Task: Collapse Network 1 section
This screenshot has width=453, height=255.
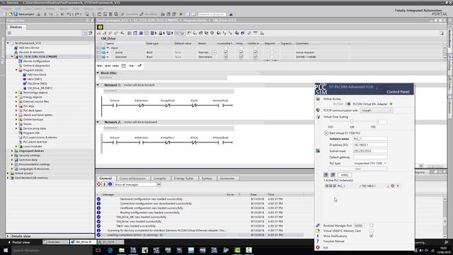Action: (x=98, y=85)
